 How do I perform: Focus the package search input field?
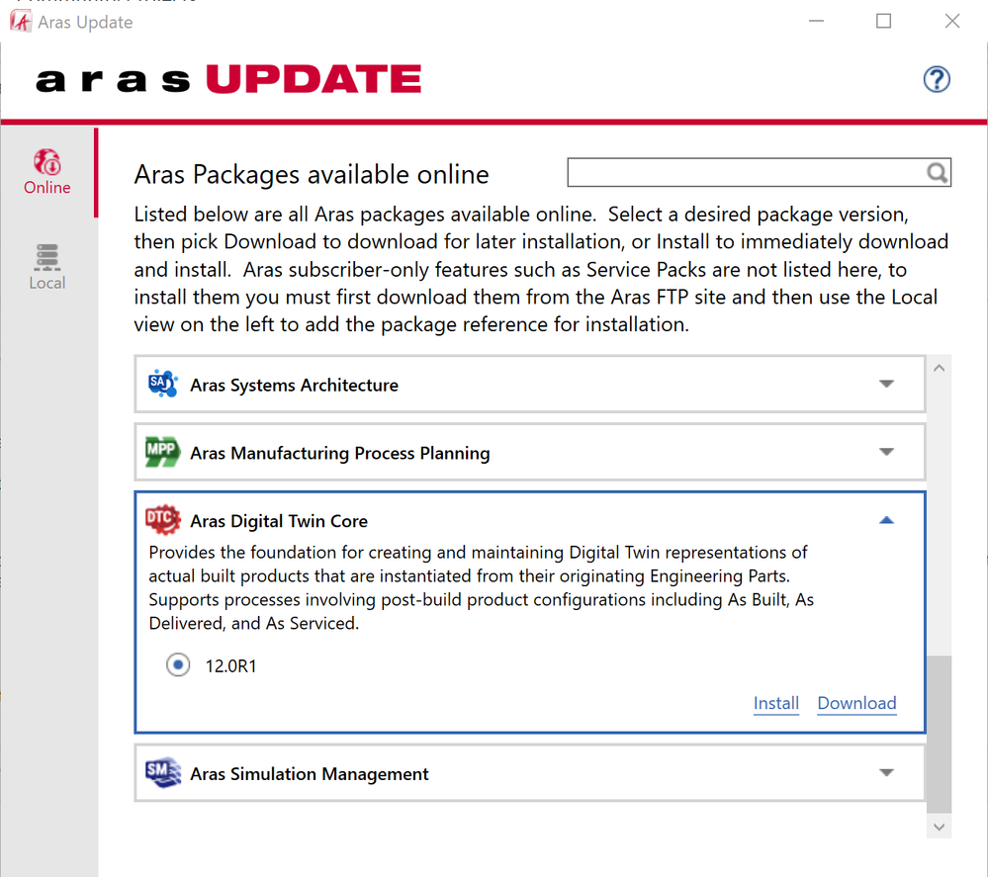pos(747,173)
